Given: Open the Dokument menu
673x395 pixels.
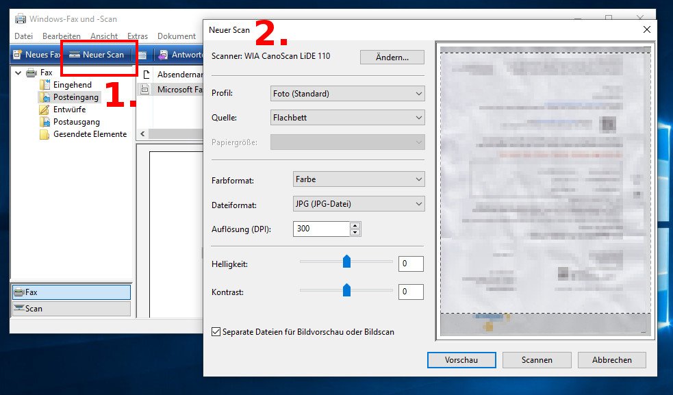Looking at the screenshot, I should (177, 36).
